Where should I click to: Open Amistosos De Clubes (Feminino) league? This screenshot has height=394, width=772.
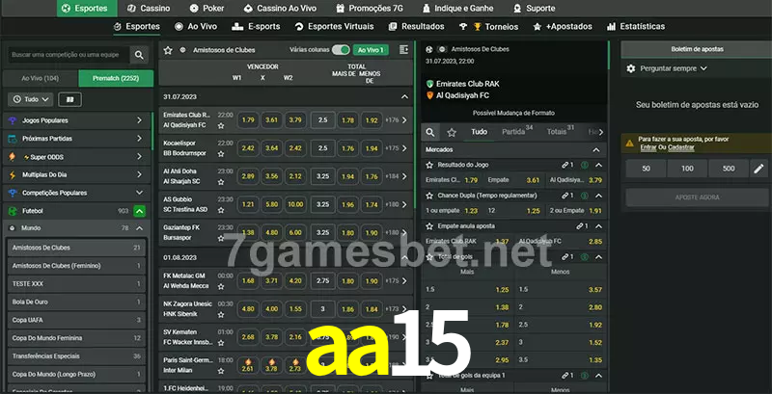tap(76, 266)
